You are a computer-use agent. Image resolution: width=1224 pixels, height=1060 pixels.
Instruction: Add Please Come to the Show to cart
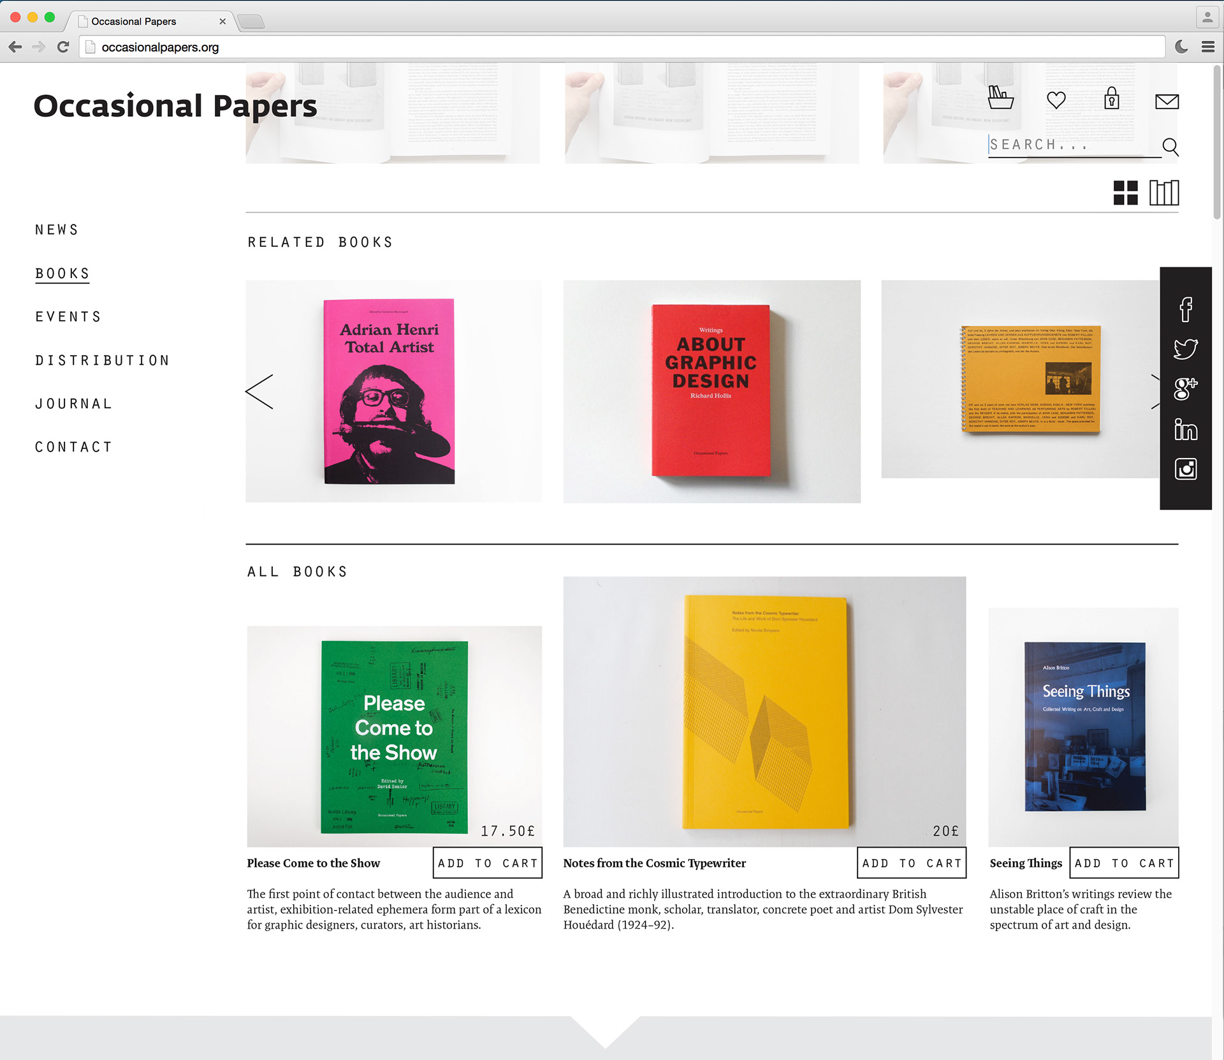[x=488, y=863]
